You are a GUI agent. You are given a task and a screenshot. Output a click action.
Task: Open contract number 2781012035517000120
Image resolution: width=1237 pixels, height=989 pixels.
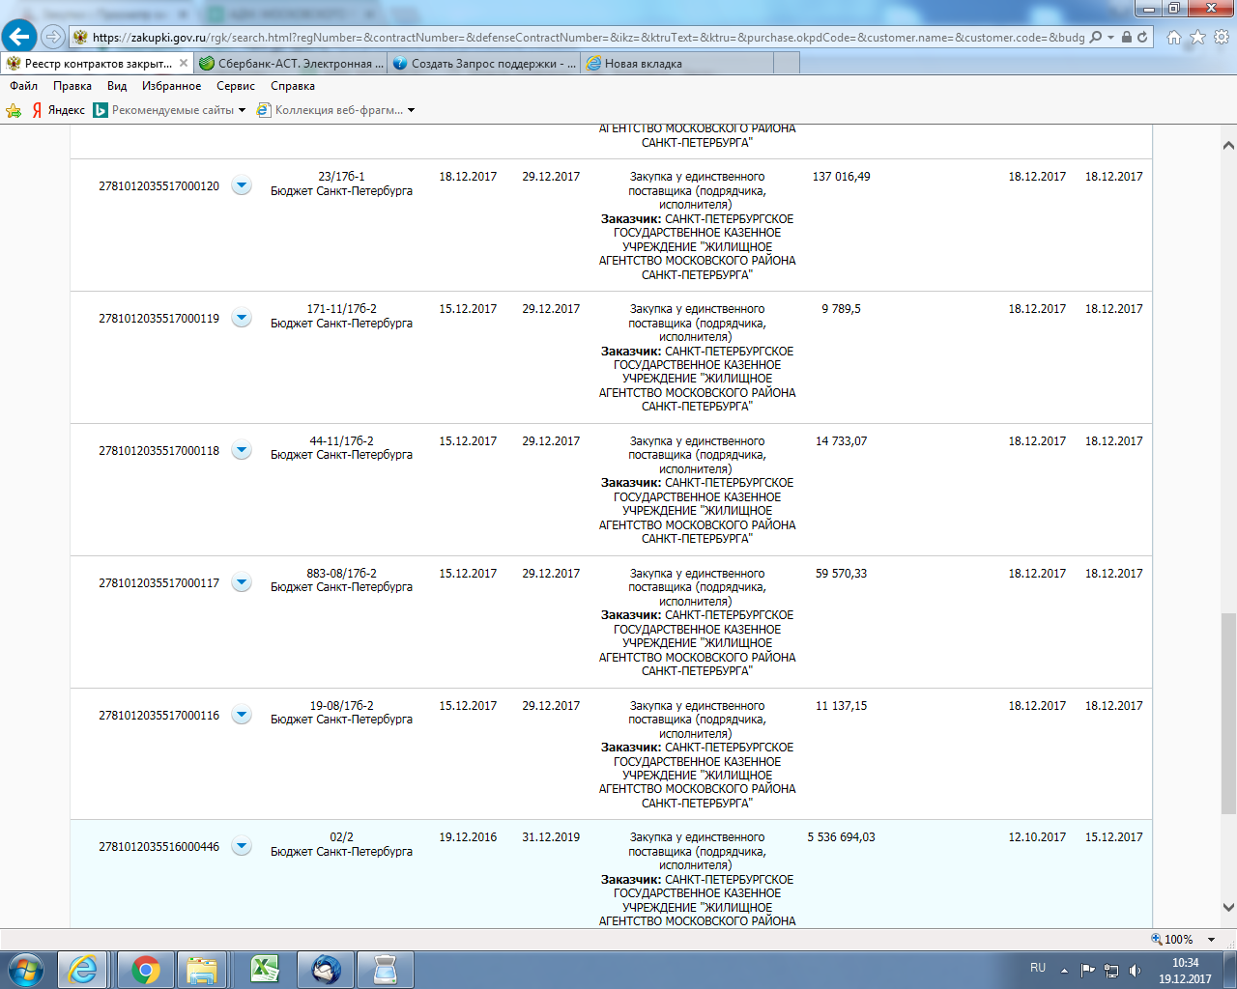(x=158, y=186)
